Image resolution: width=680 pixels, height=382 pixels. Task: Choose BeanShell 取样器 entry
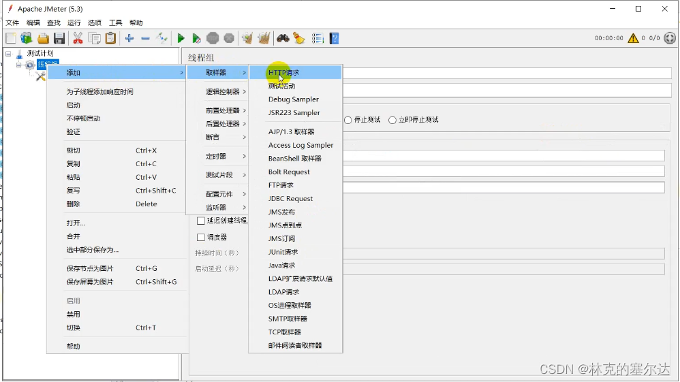pos(295,158)
